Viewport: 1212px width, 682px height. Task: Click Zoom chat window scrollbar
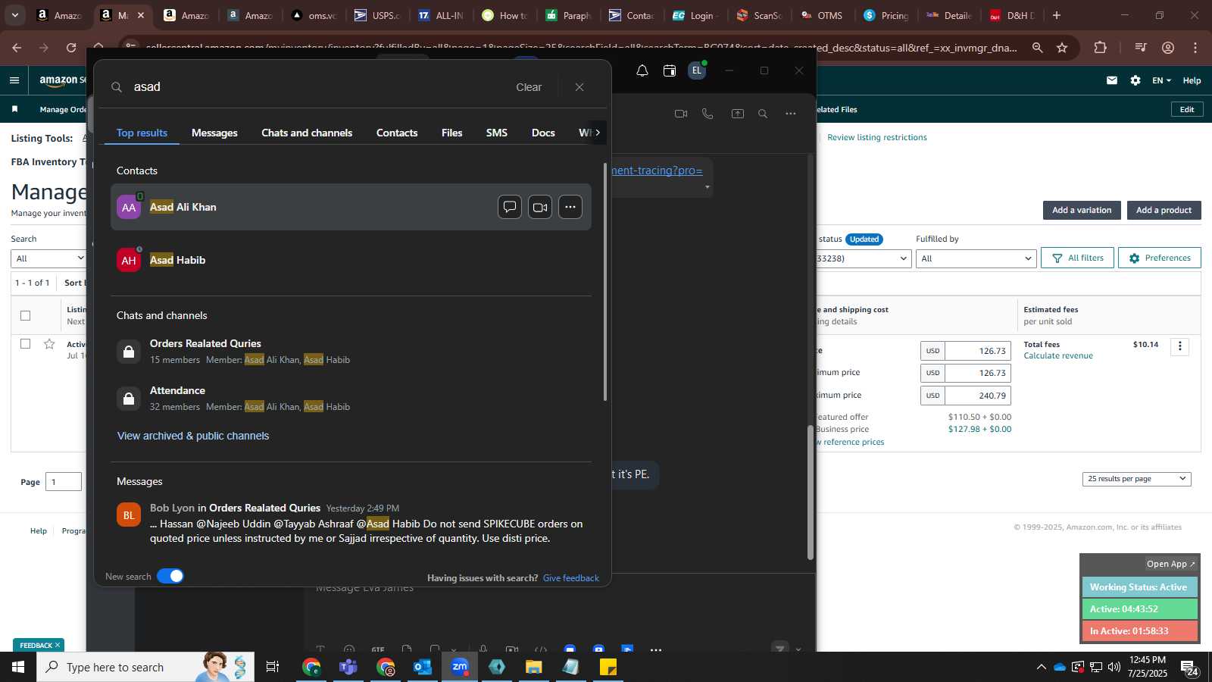pos(810,492)
